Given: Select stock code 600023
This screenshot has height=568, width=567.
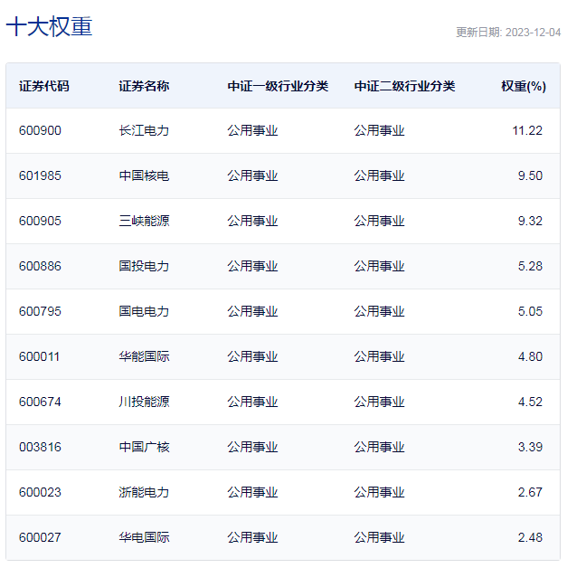Looking at the screenshot, I should pyautogui.click(x=40, y=493).
